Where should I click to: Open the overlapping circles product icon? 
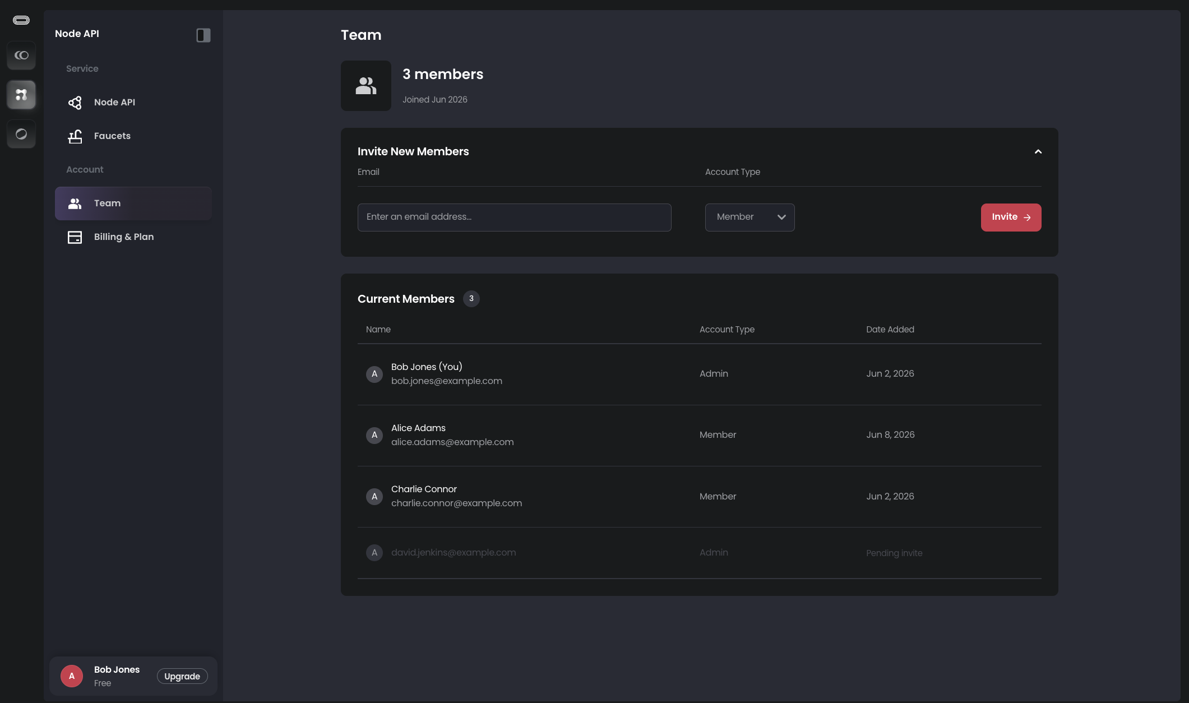[x=21, y=55]
